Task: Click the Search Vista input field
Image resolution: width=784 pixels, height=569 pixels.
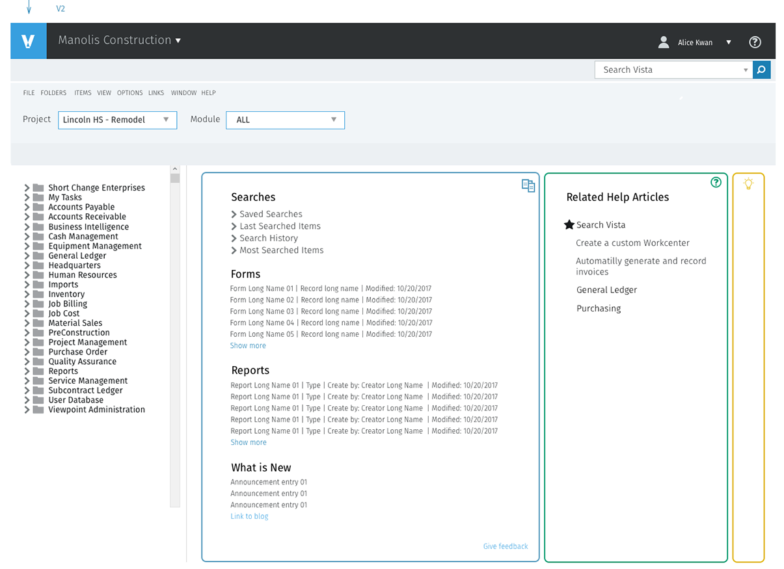Action: [669, 70]
